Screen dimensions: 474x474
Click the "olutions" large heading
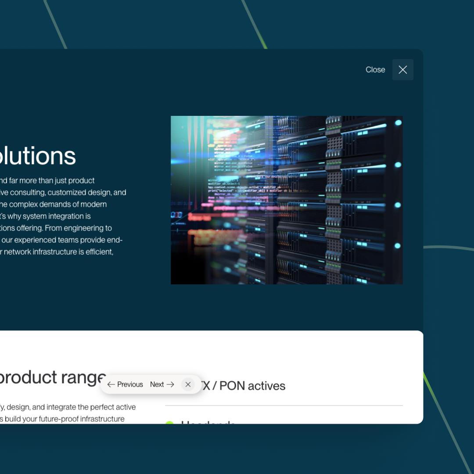coord(38,156)
